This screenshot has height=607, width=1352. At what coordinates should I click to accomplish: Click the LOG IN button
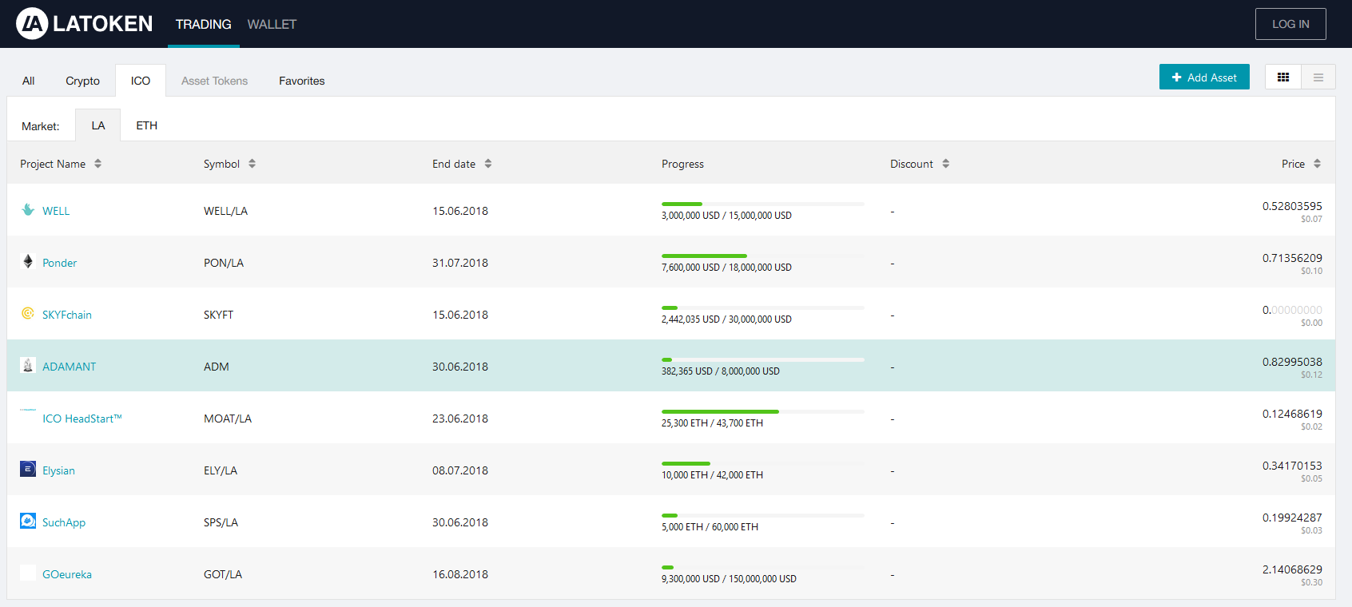pyautogui.click(x=1290, y=24)
